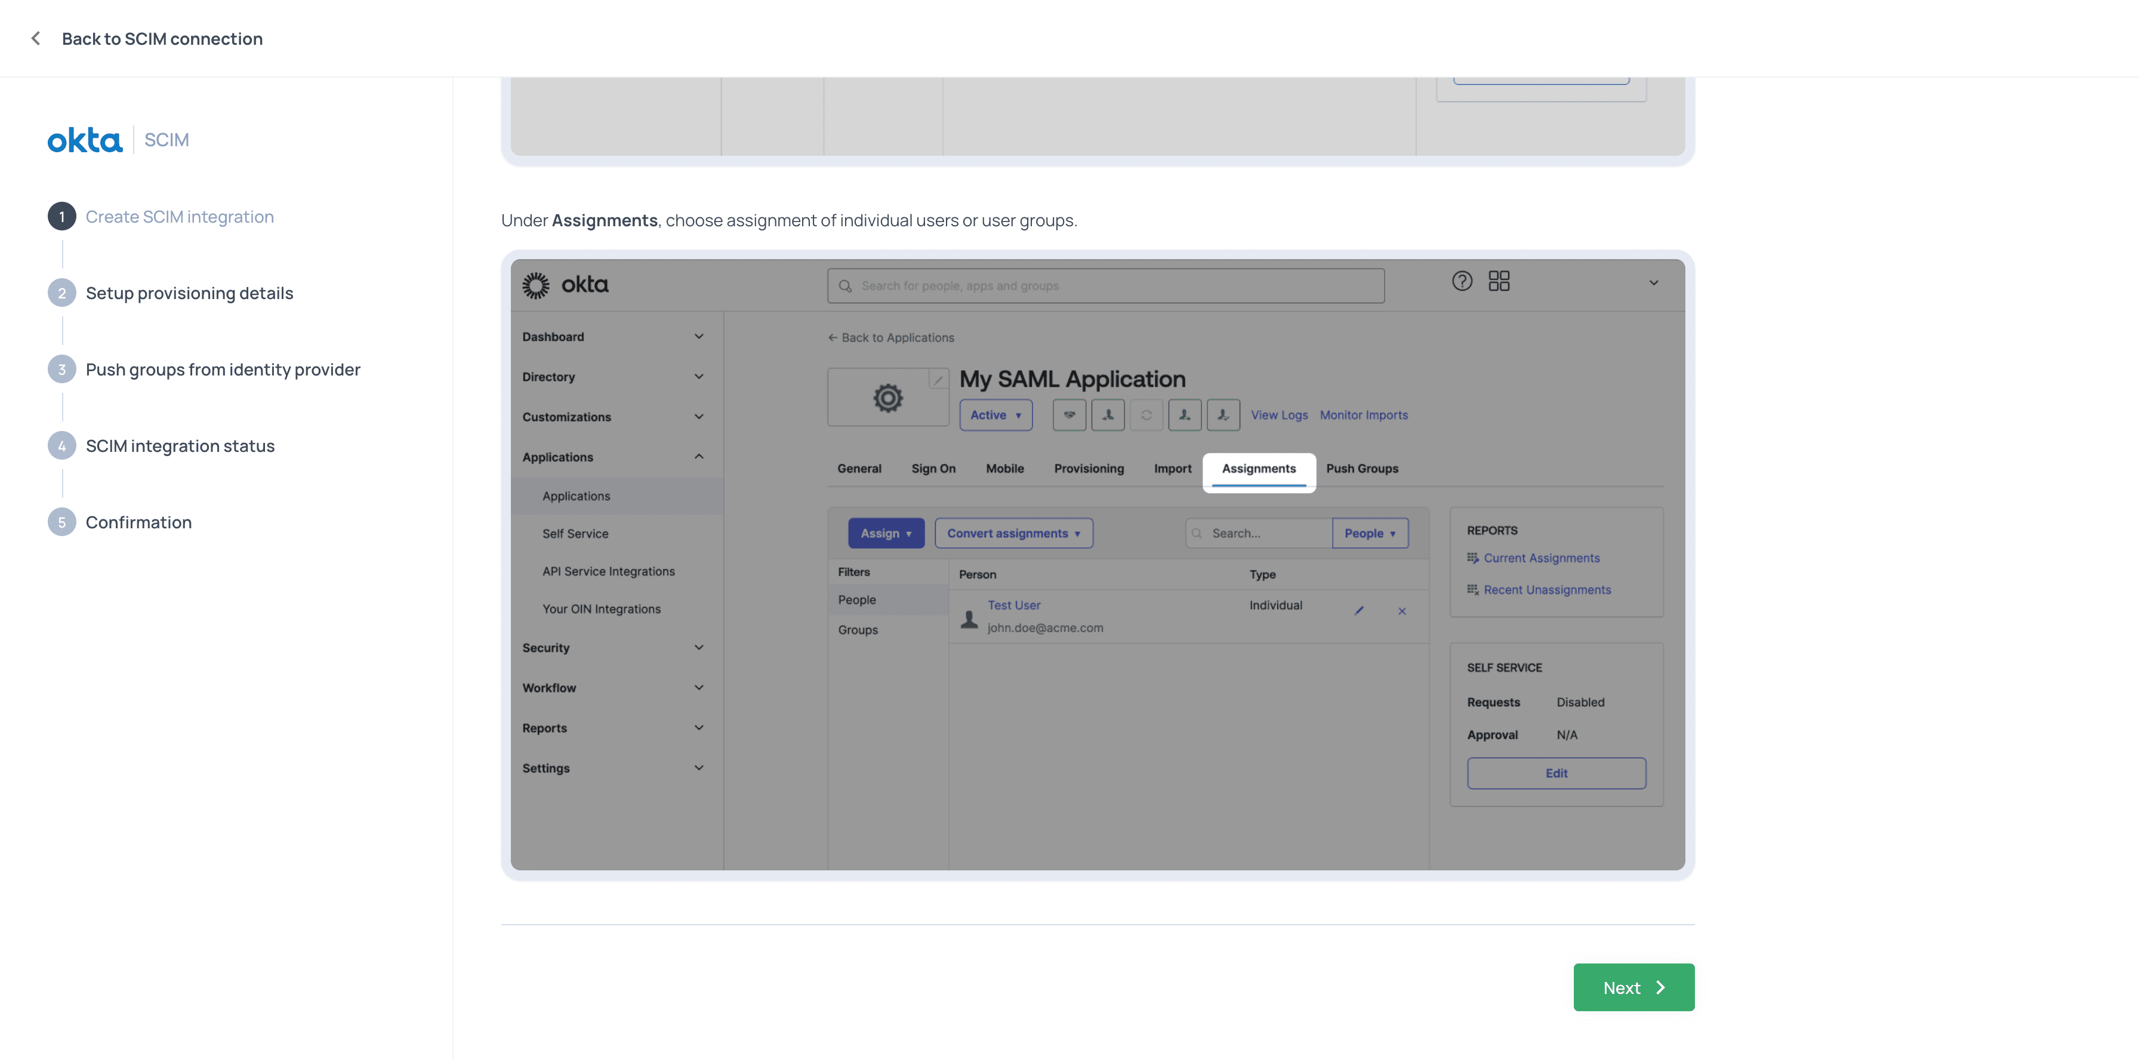Select the Groups filter

[x=858, y=630]
